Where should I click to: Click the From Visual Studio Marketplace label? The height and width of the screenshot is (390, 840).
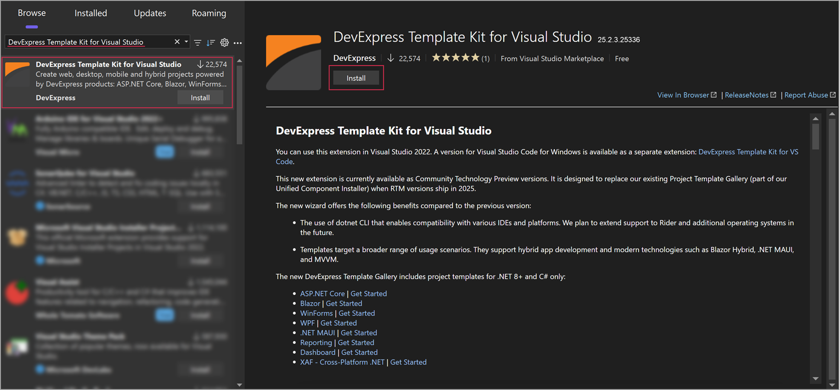552,59
